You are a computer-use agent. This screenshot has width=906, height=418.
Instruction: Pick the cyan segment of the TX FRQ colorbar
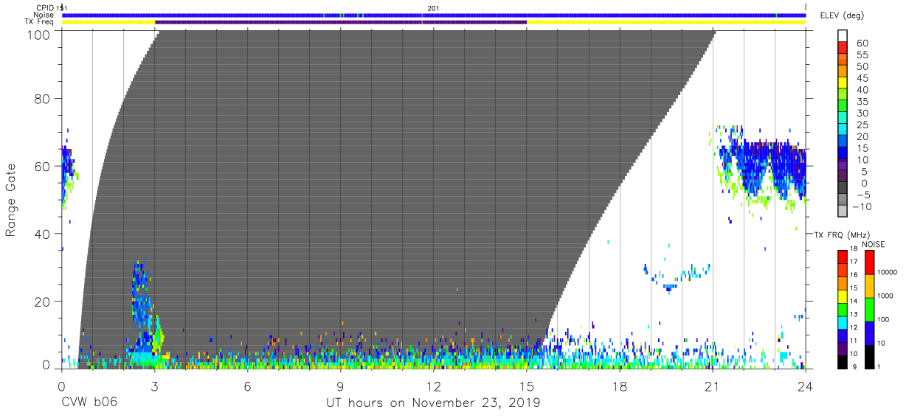coord(843,321)
